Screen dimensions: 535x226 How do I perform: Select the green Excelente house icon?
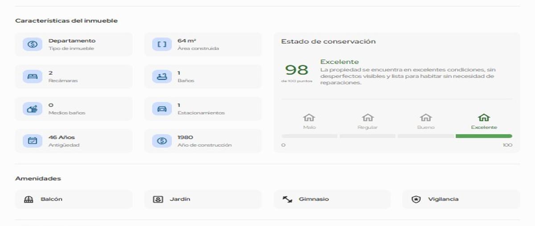(484, 118)
